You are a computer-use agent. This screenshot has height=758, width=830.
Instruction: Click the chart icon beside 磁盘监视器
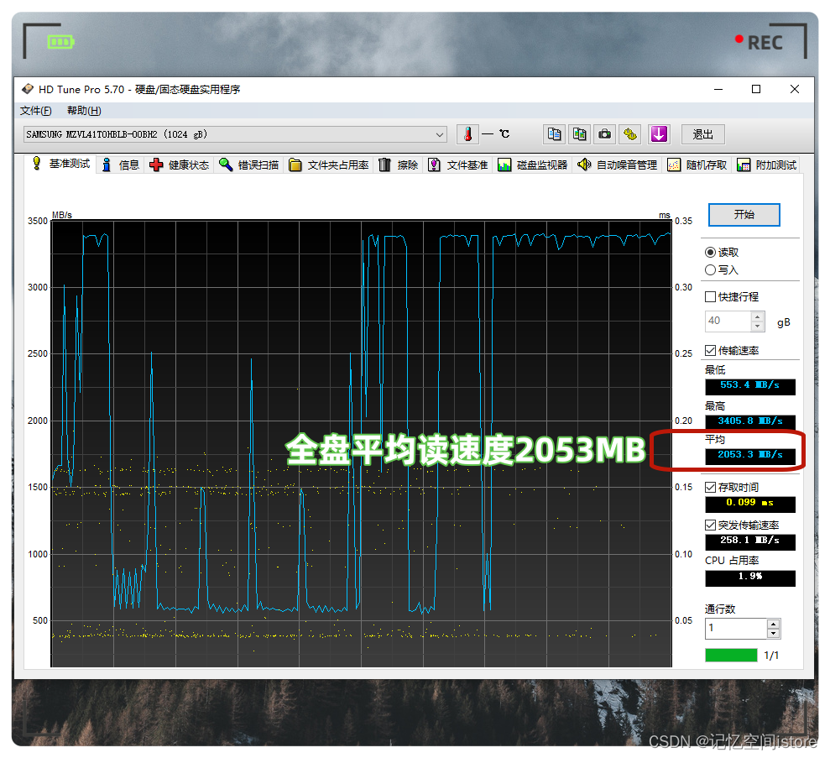click(x=504, y=165)
